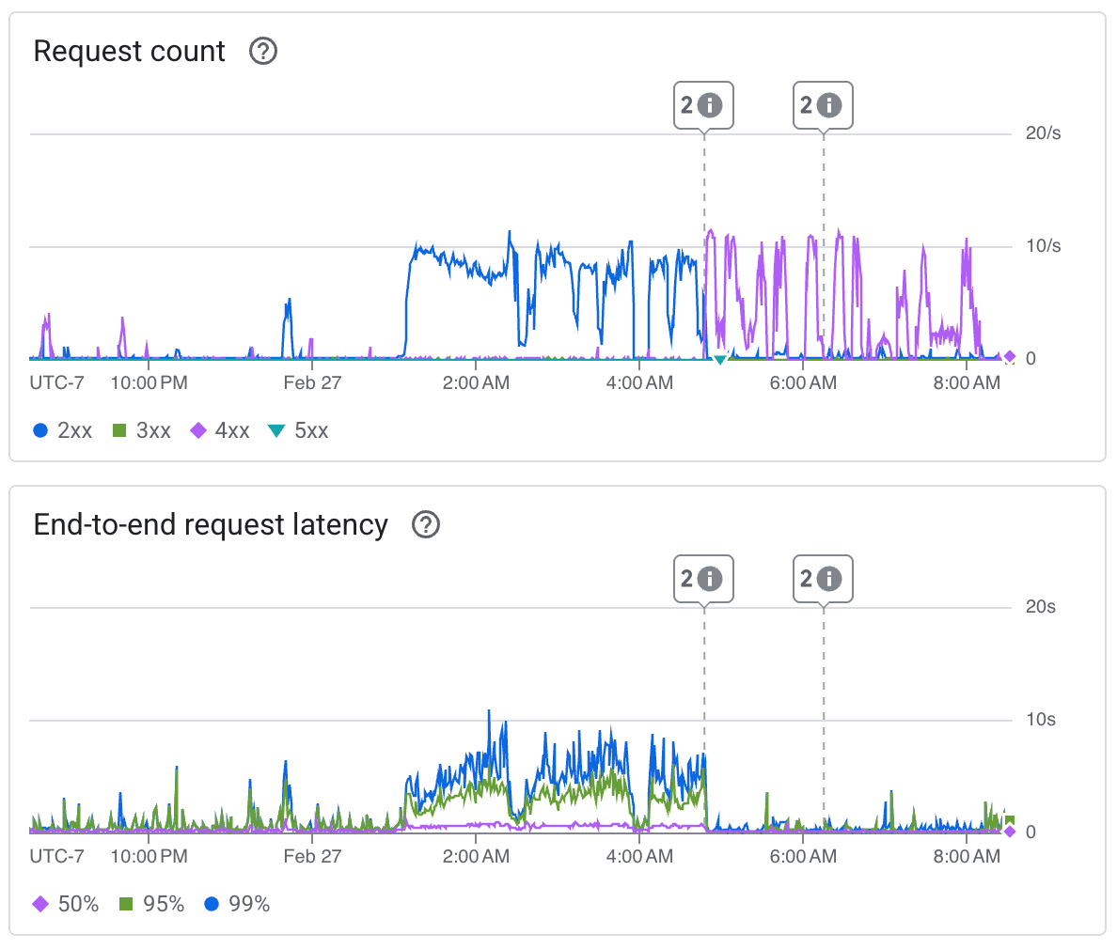1117x949 pixels.
Task: Click the second '2' annotation info badge on Request count
Action: tap(823, 105)
